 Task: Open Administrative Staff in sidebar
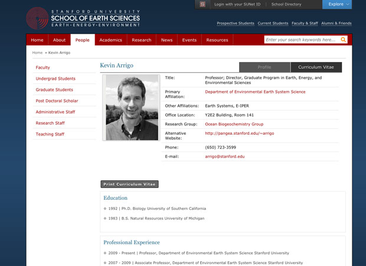pyautogui.click(x=55, y=112)
